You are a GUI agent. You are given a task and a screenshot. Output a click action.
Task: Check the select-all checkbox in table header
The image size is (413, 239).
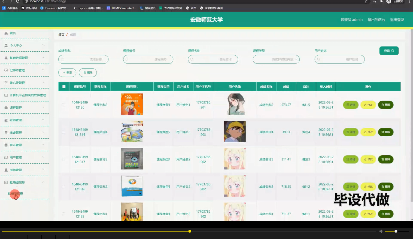(x=63, y=86)
